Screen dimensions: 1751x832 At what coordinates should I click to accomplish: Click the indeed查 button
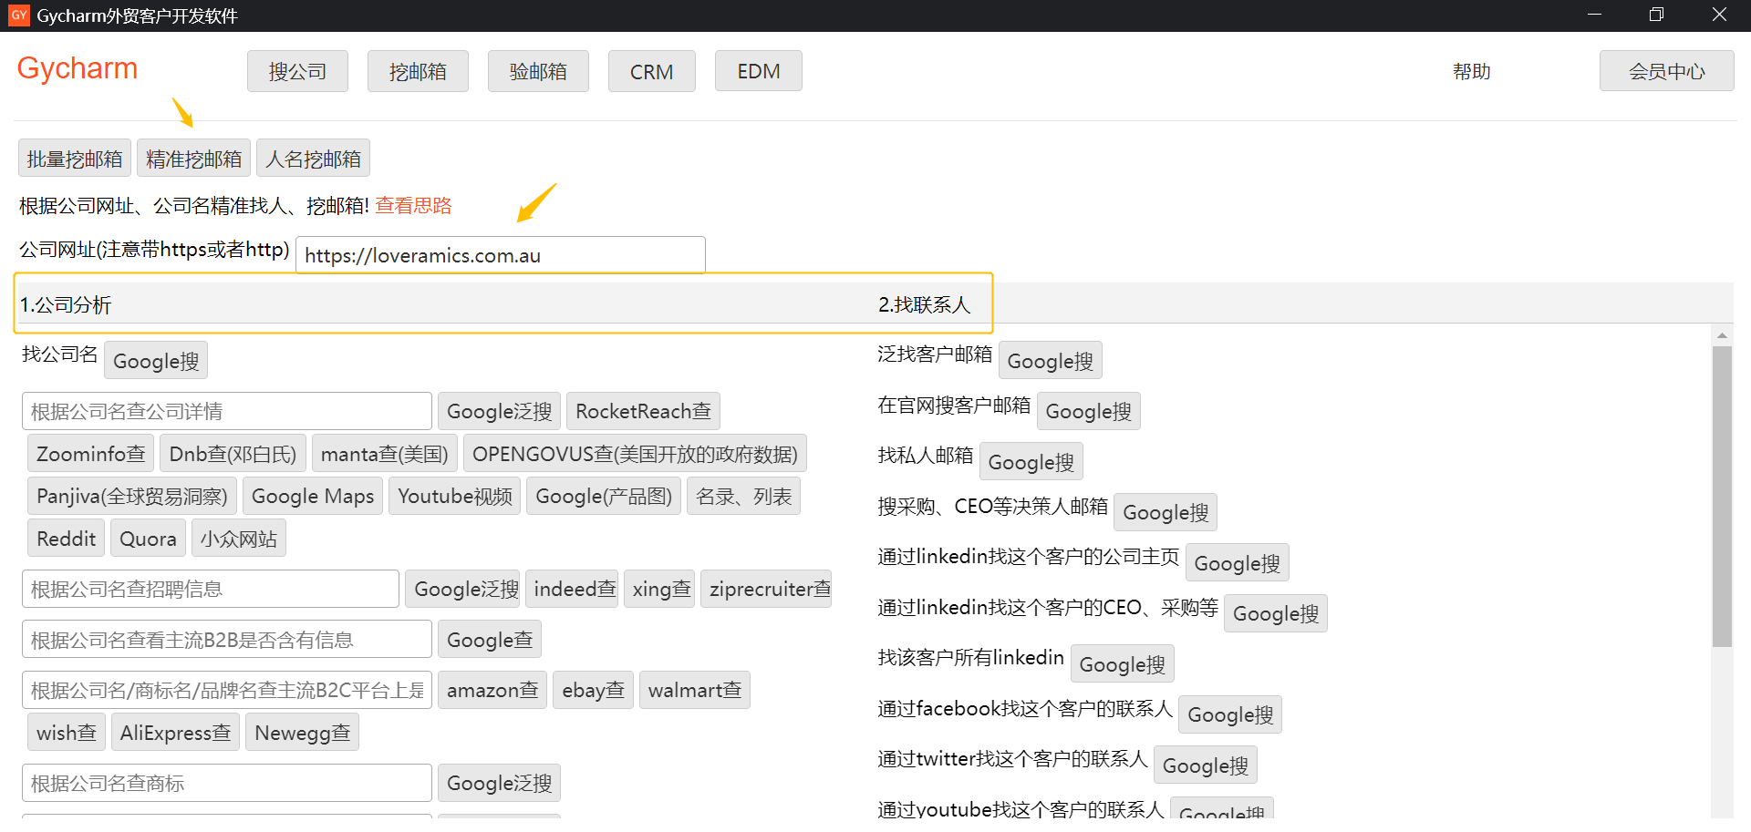tap(572, 590)
